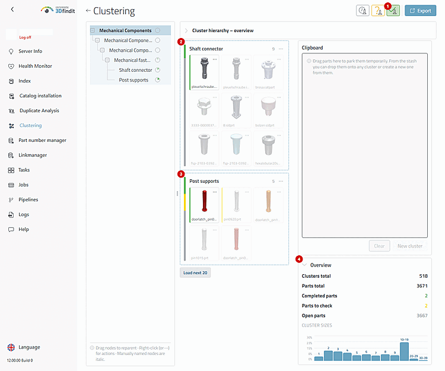
Task: Click the Tasks grid icon
Action: pyautogui.click(x=11, y=170)
